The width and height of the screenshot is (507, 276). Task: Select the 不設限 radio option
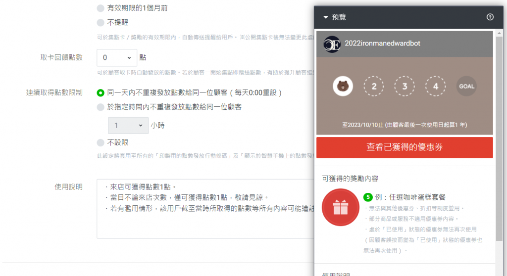point(101,142)
